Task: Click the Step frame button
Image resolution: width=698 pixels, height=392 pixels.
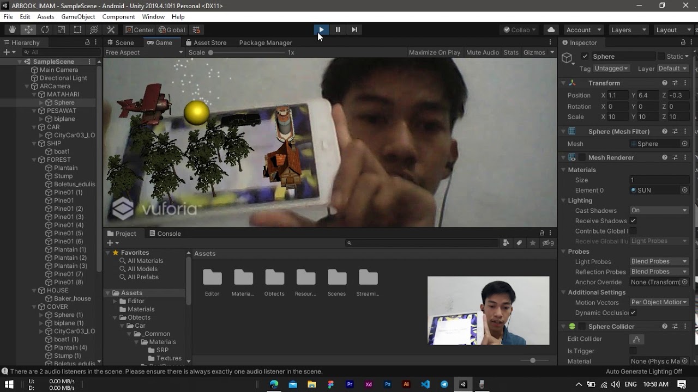Action: (354, 30)
